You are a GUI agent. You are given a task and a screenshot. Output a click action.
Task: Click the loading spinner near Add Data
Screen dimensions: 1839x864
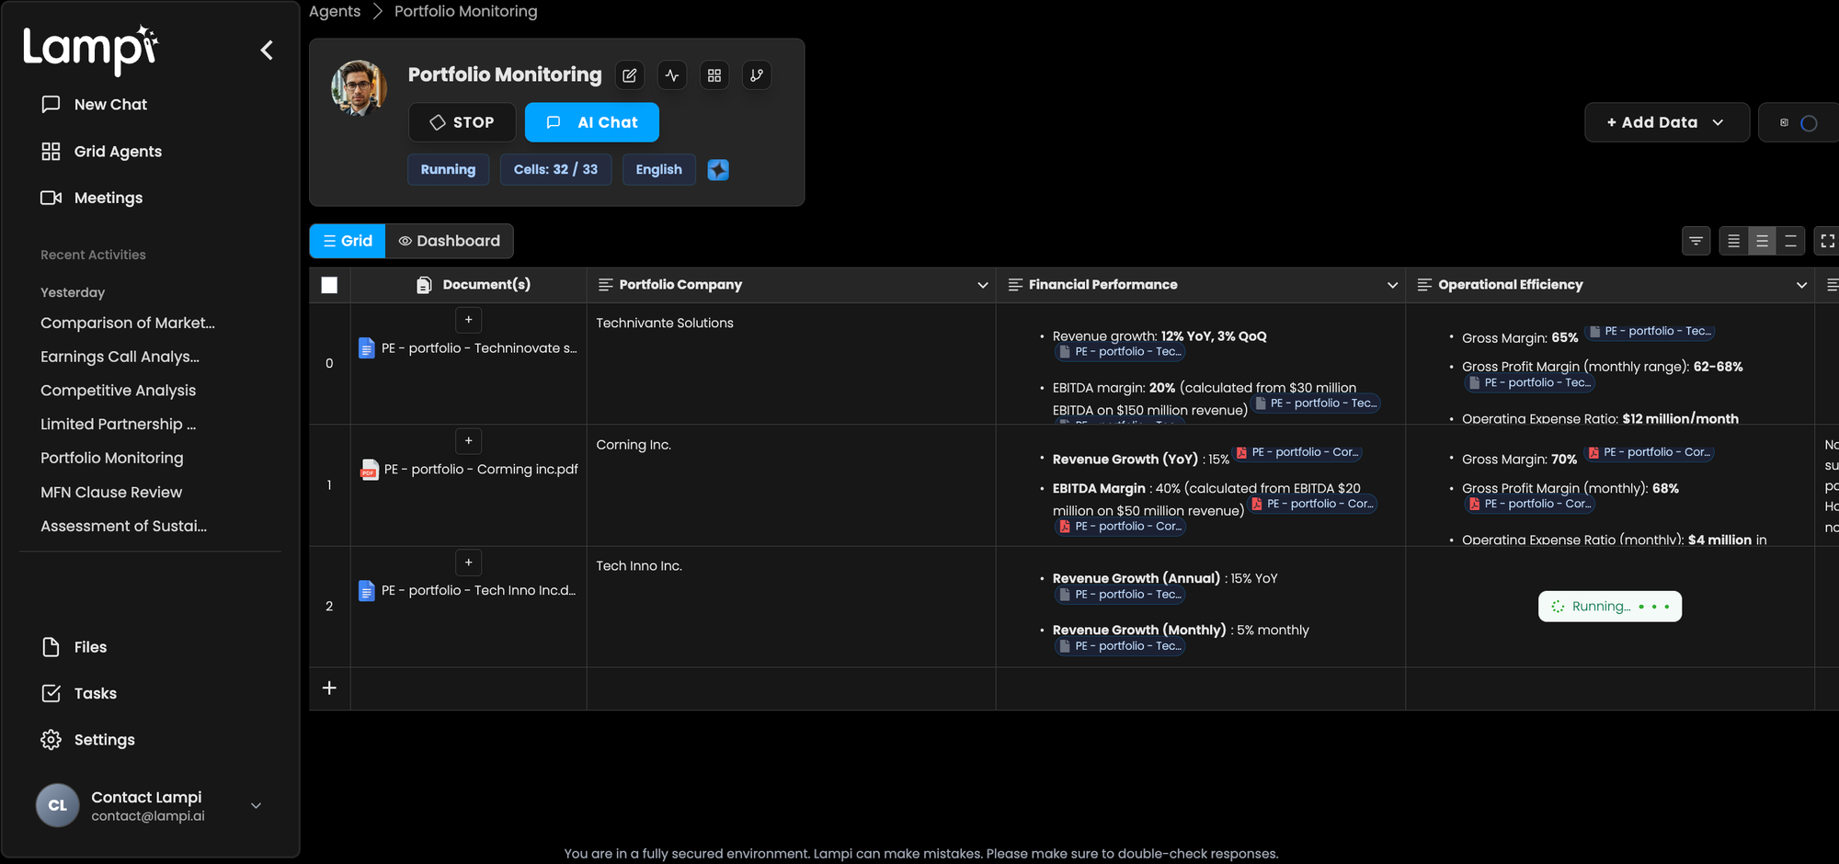click(1809, 123)
